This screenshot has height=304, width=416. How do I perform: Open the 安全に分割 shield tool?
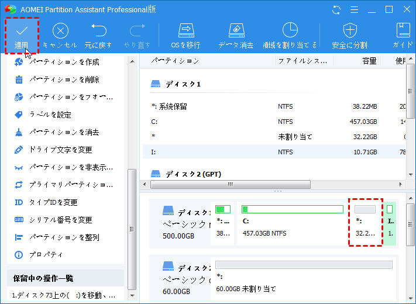coord(350,36)
